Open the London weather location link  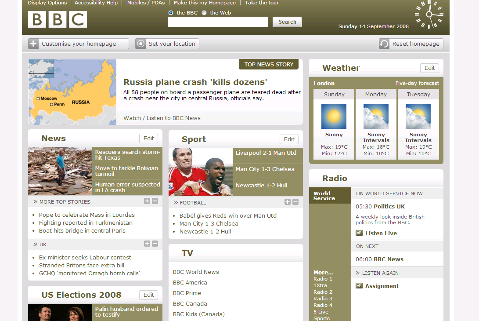pos(324,83)
